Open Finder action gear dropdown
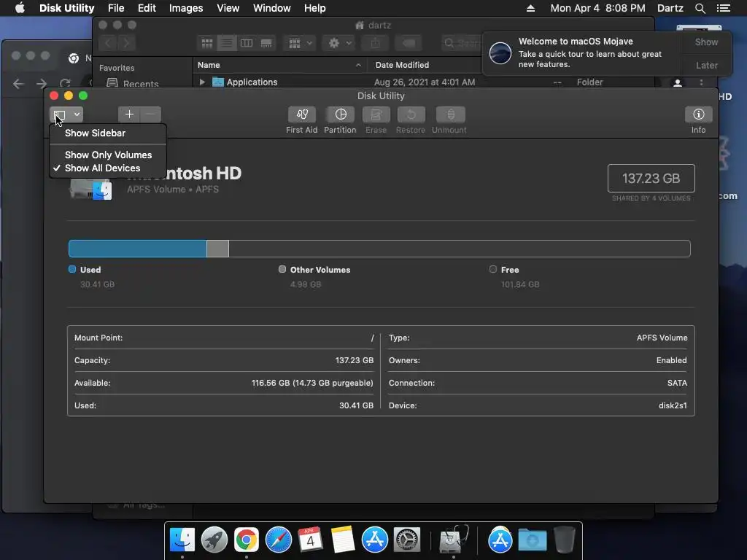Image resolution: width=747 pixels, height=560 pixels. (339, 43)
